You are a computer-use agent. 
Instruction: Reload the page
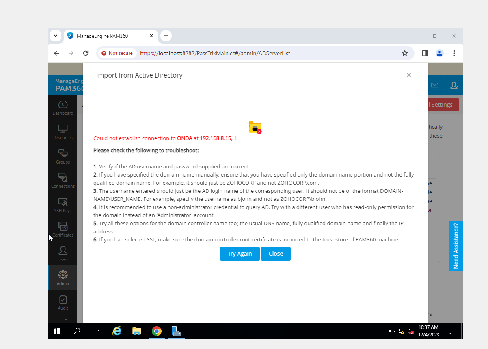86,53
